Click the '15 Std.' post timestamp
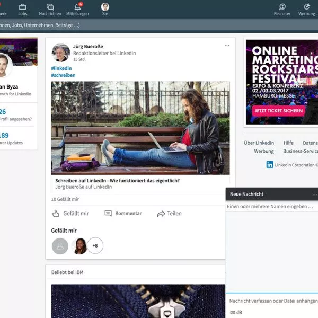The image size is (318, 318). pos(79,59)
